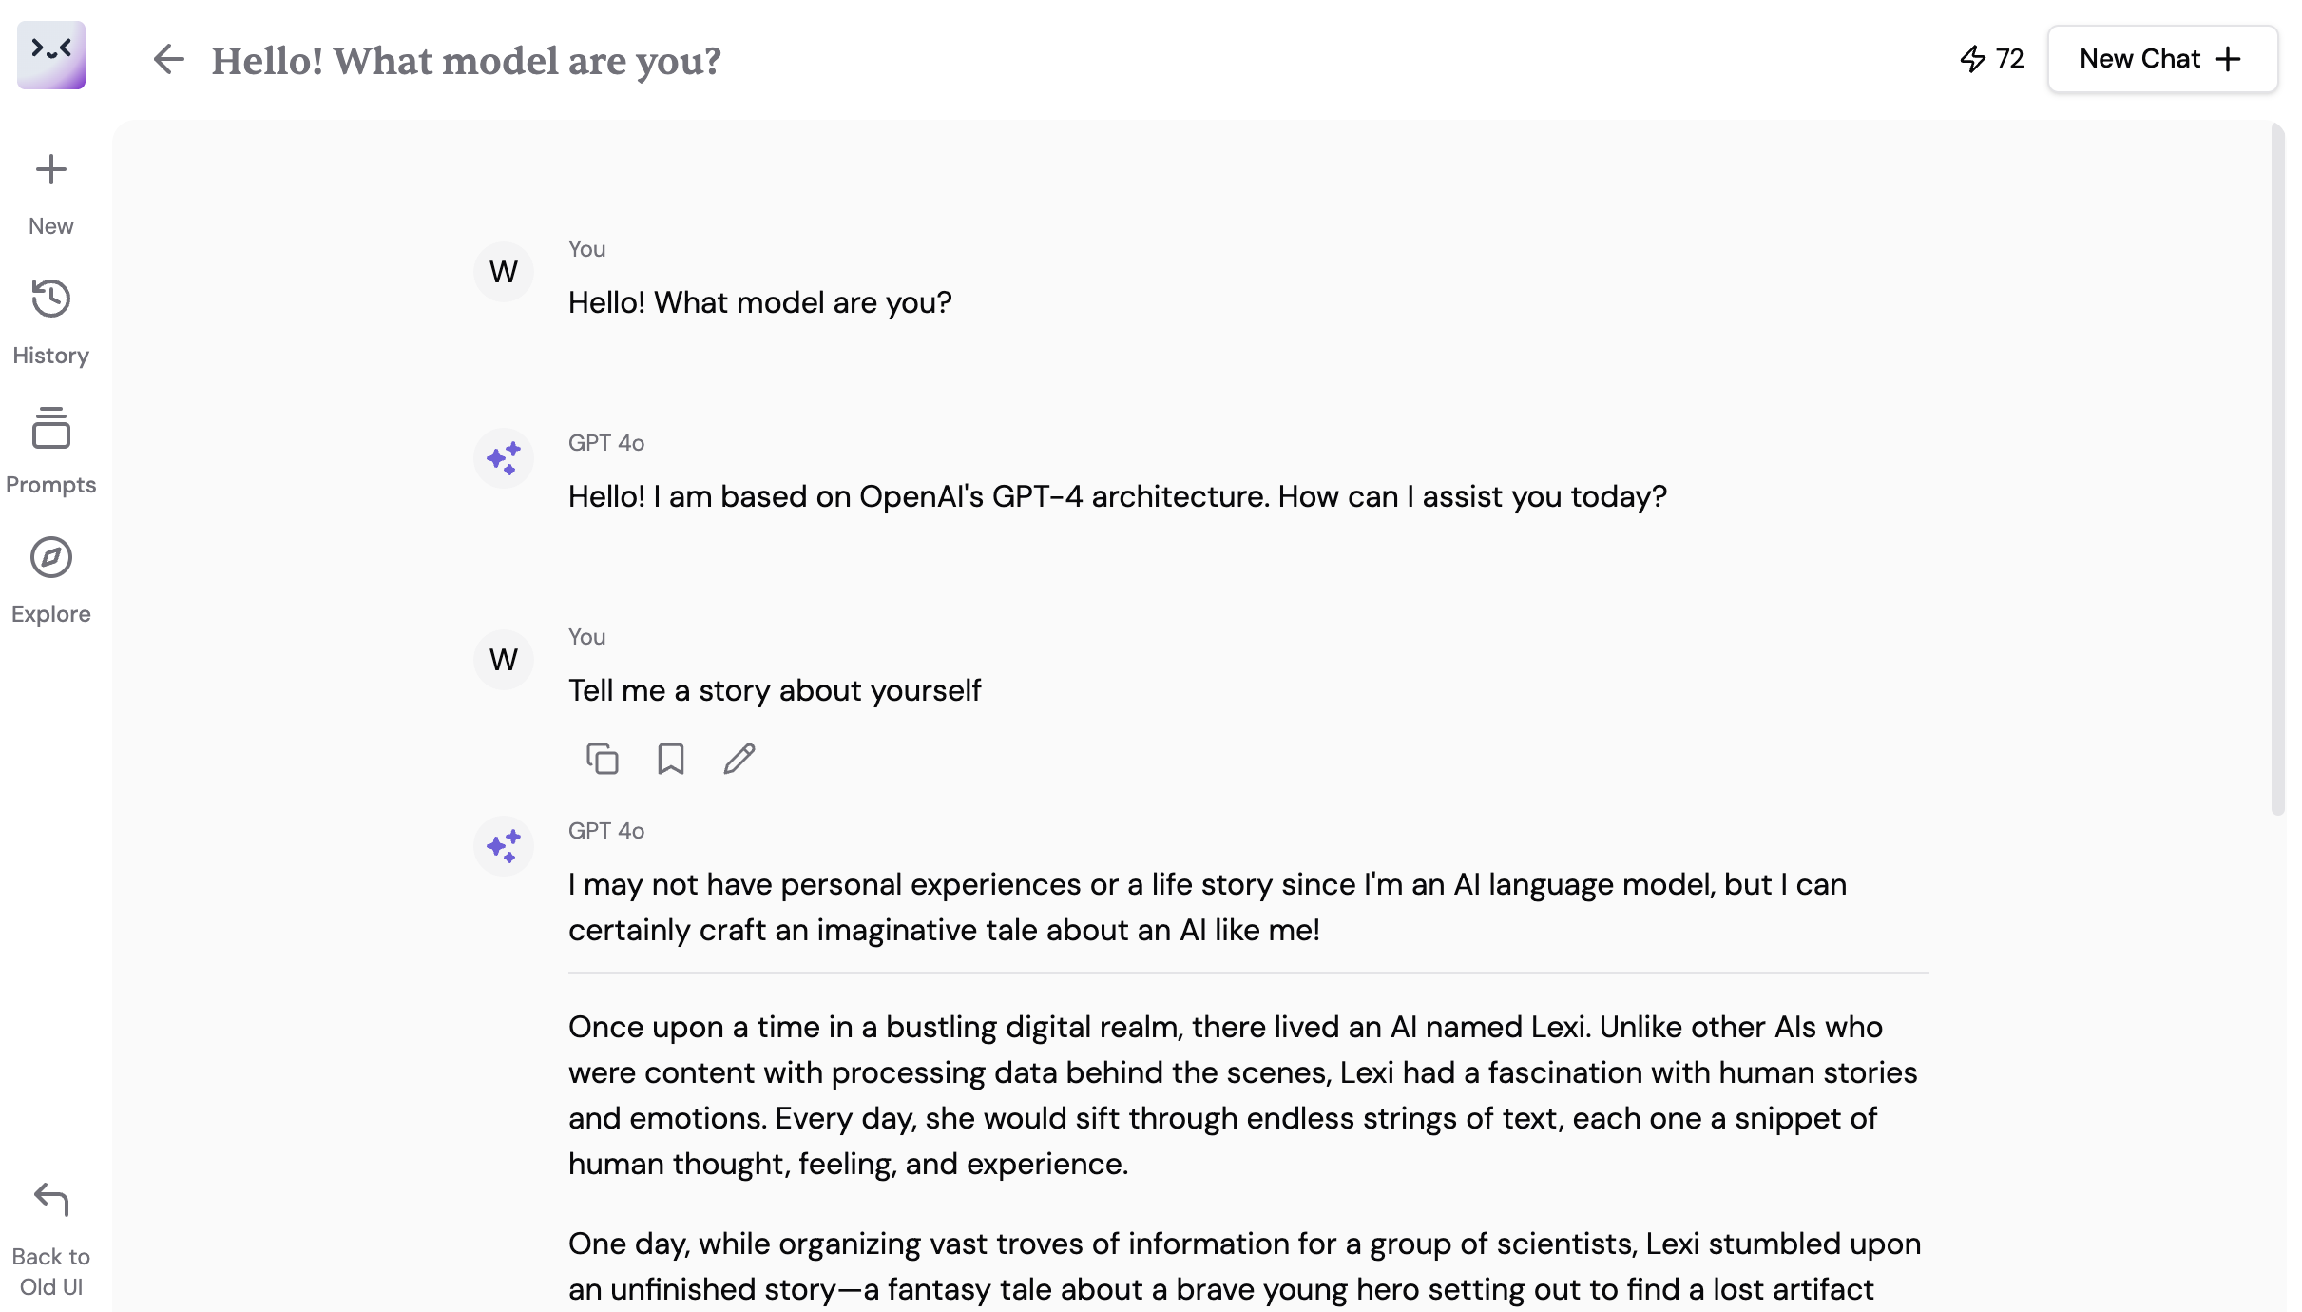The width and height of the screenshot is (2302, 1312).
Task: Click the credits count 72
Action: coord(2010,59)
